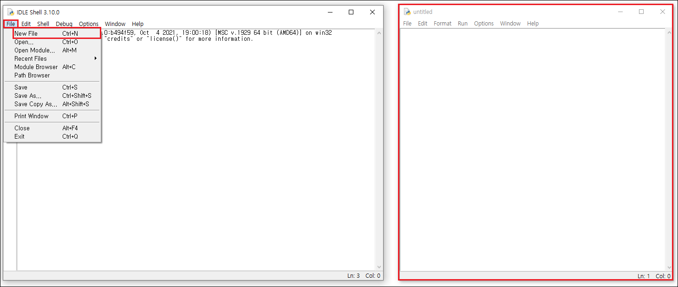Choose New File from the File menu
Image resolution: width=678 pixels, height=287 pixels.
pos(52,33)
